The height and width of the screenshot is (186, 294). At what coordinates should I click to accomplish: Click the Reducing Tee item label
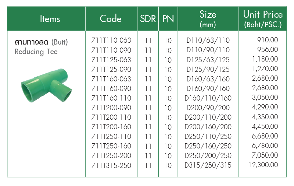(36, 52)
